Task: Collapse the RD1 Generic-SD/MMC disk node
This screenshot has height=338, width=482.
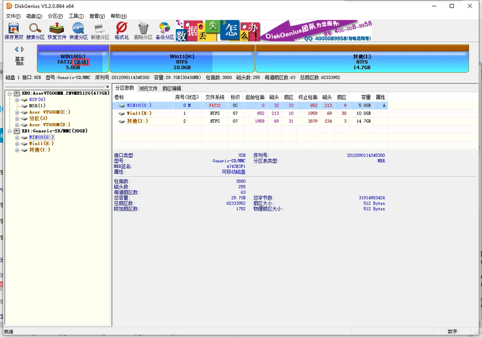Action: point(10,131)
